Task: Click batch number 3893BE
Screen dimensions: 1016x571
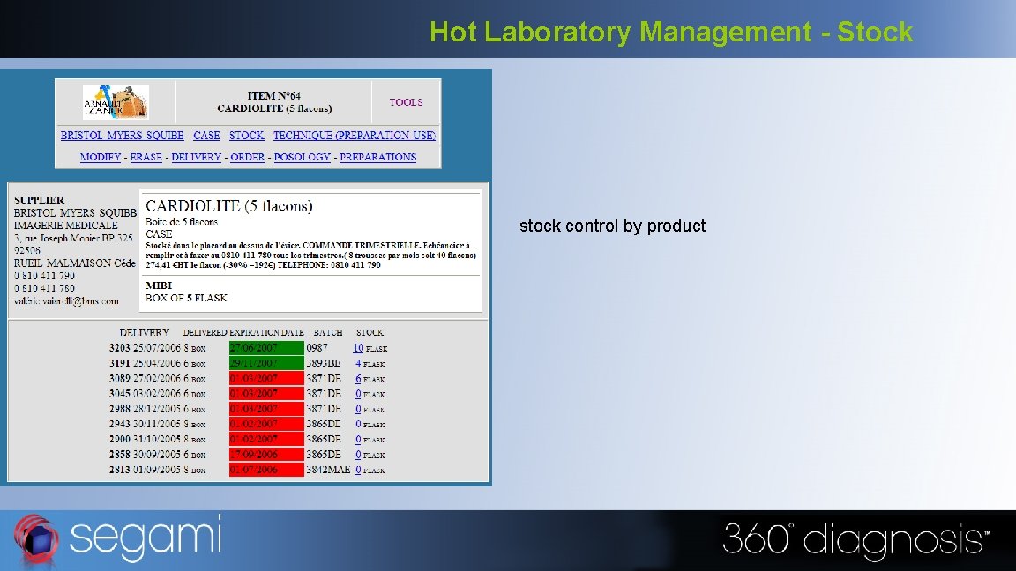Action: tap(324, 363)
